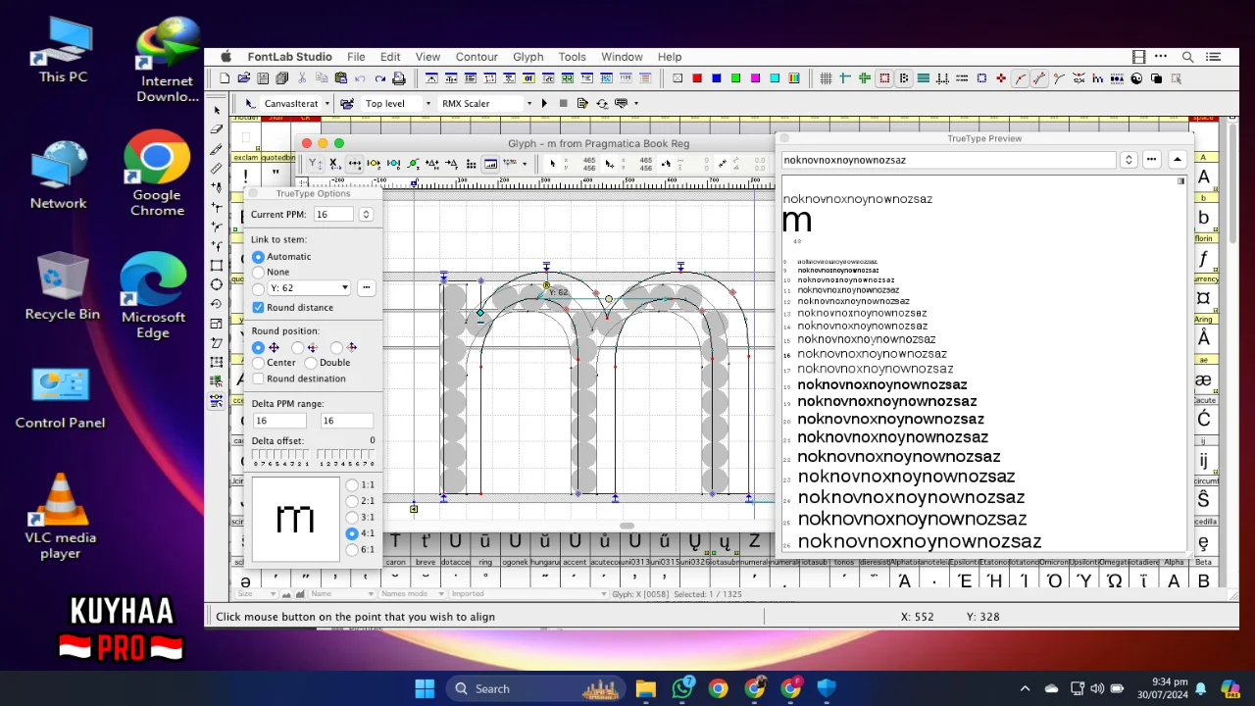Open the Y: 62 stem dropdown

(310, 288)
